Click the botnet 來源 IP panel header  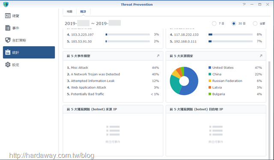(113, 109)
